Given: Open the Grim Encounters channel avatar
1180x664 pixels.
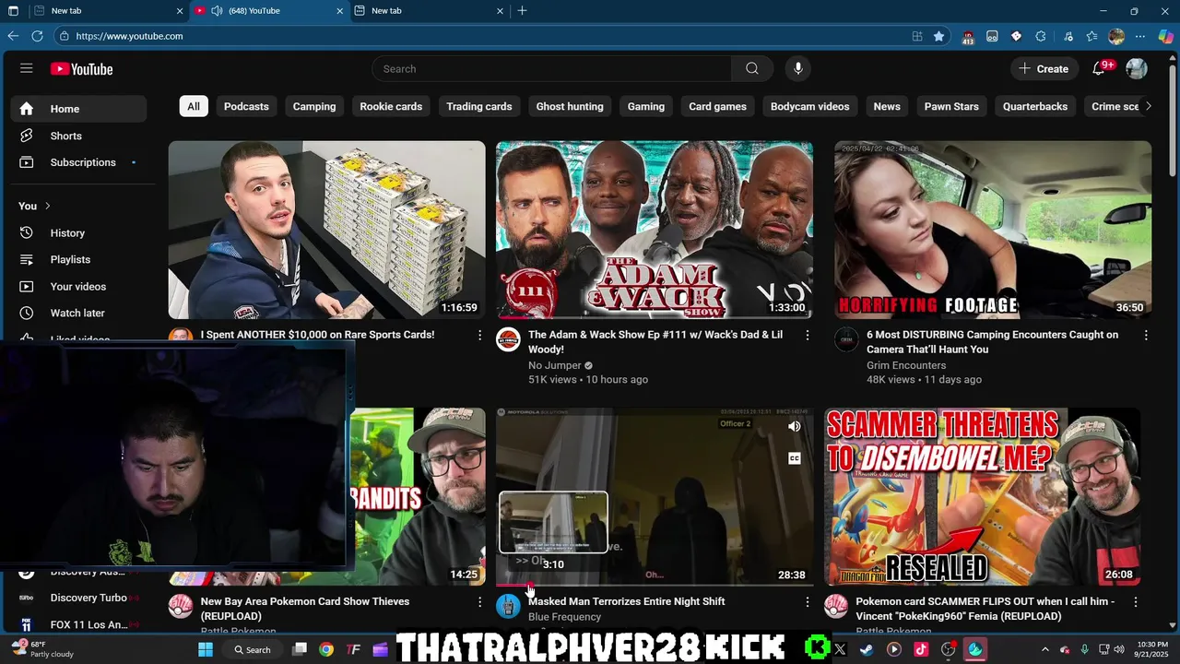Looking at the screenshot, I should pos(846,339).
